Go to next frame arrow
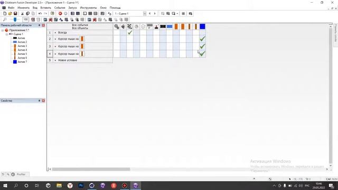338x190 pixels. click(155, 14)
